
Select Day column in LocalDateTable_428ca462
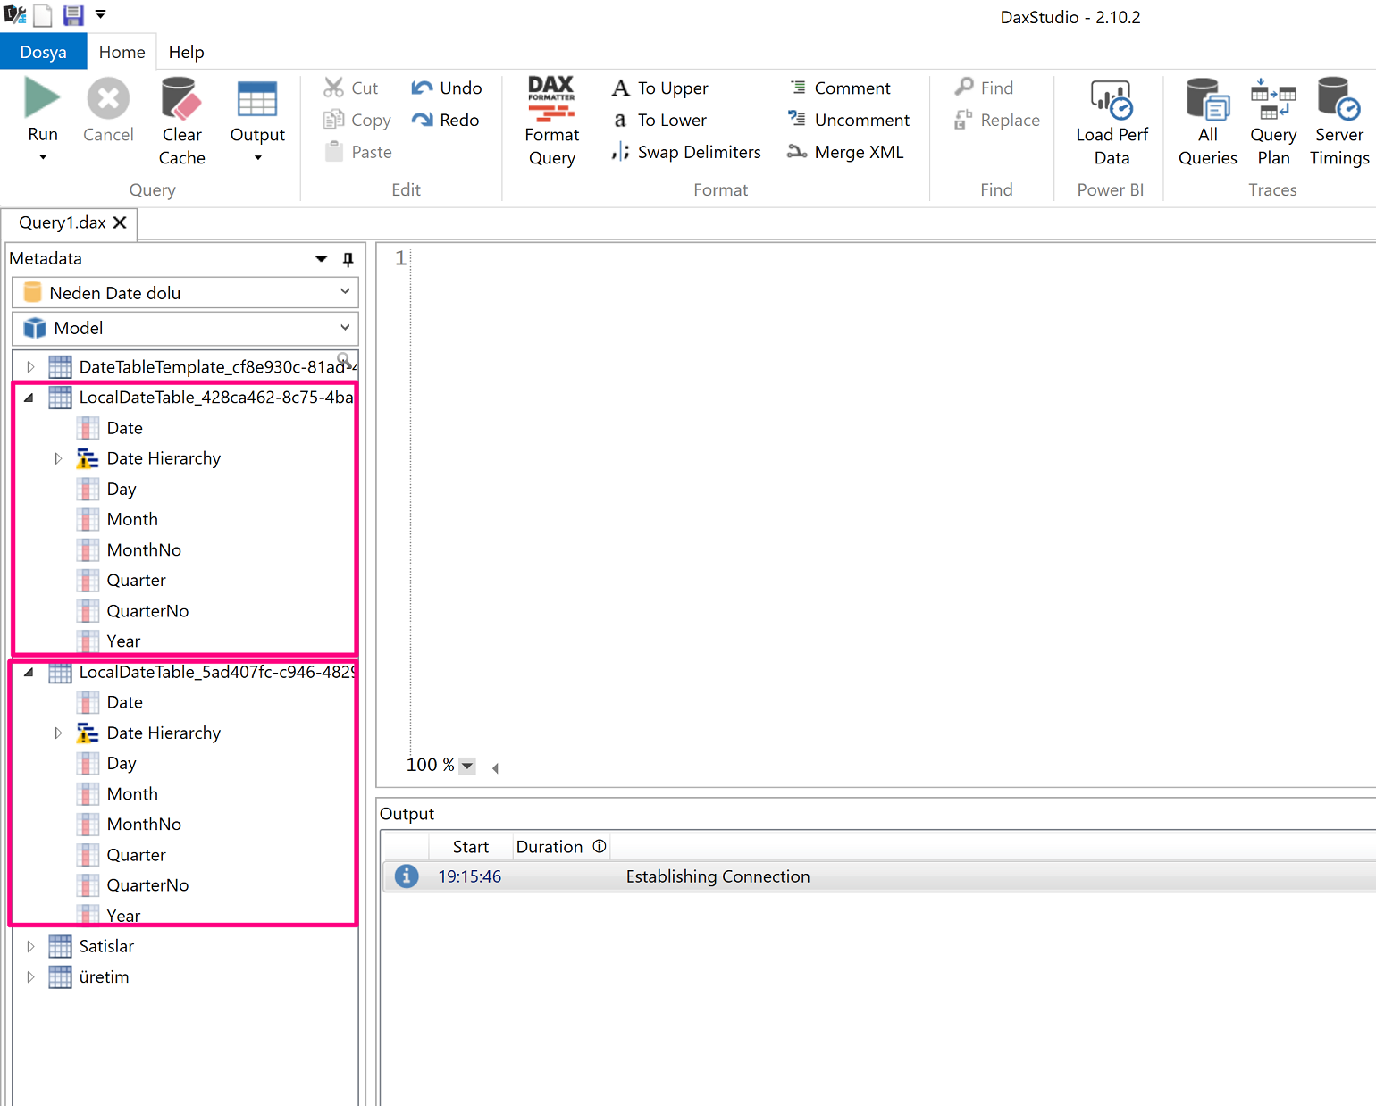(x=121, y=489)
